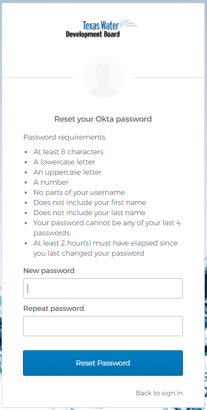Image resolution: width=207 pixels, height=410 pixels.
Task: Focus the New password input field
Action: [x=103, y=288]
